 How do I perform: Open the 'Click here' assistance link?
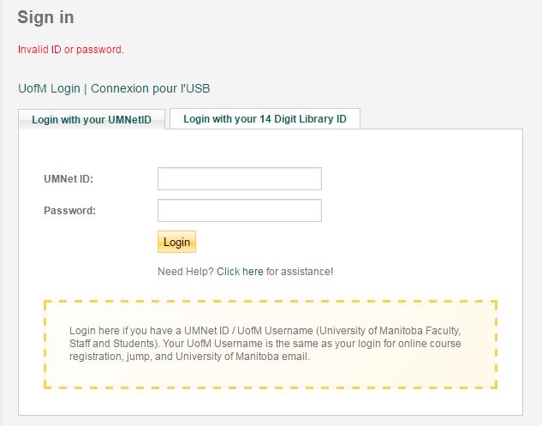[240, 272]
